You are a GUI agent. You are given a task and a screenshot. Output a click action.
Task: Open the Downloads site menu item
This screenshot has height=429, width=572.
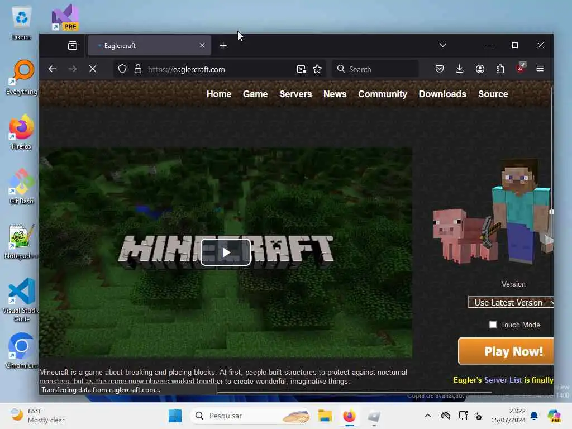pos(442,94)
